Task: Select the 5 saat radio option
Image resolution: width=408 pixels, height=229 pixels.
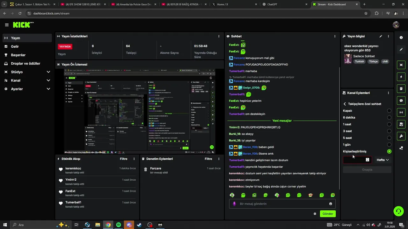Action: [x=389, y=138]
